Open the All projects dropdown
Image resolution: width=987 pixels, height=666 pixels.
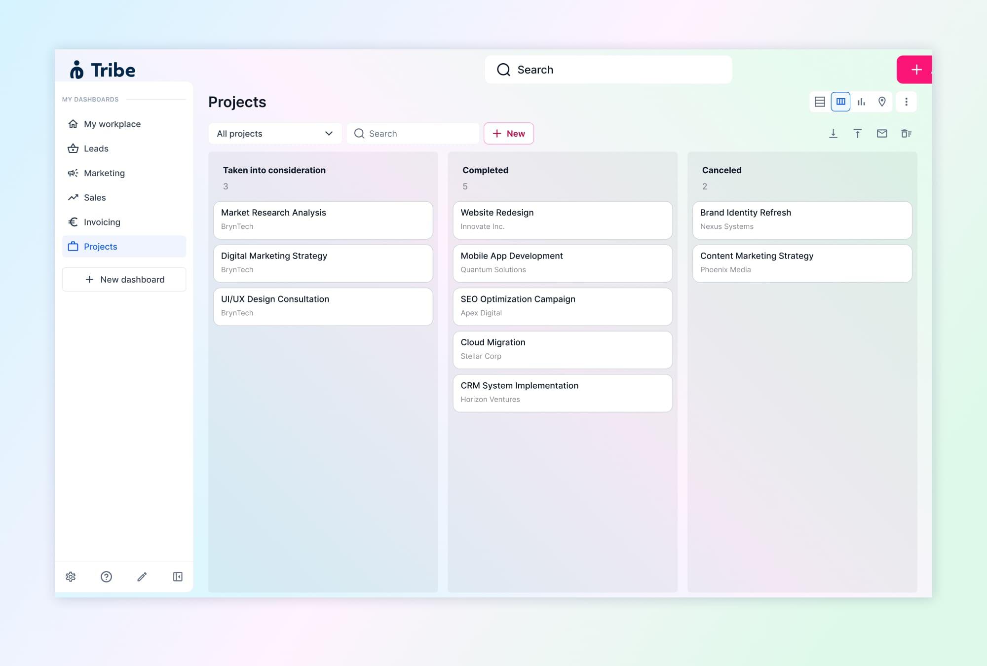pos(275,133)
